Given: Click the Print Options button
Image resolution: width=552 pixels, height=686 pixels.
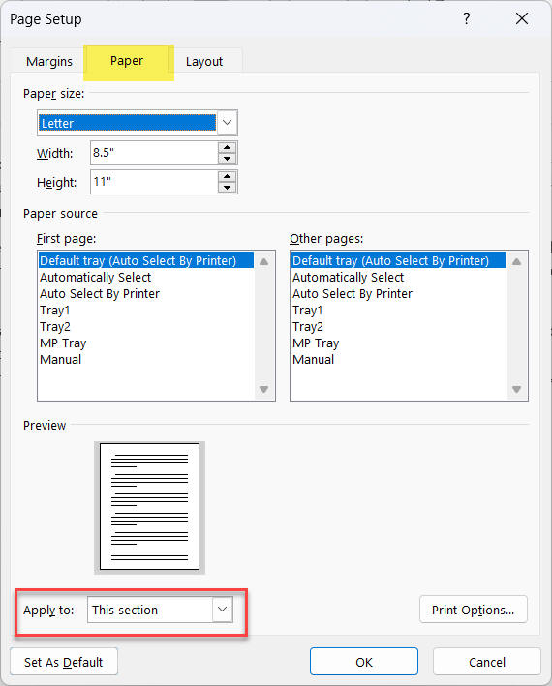Looking at the screenshot, I should [x=474, y=610].
